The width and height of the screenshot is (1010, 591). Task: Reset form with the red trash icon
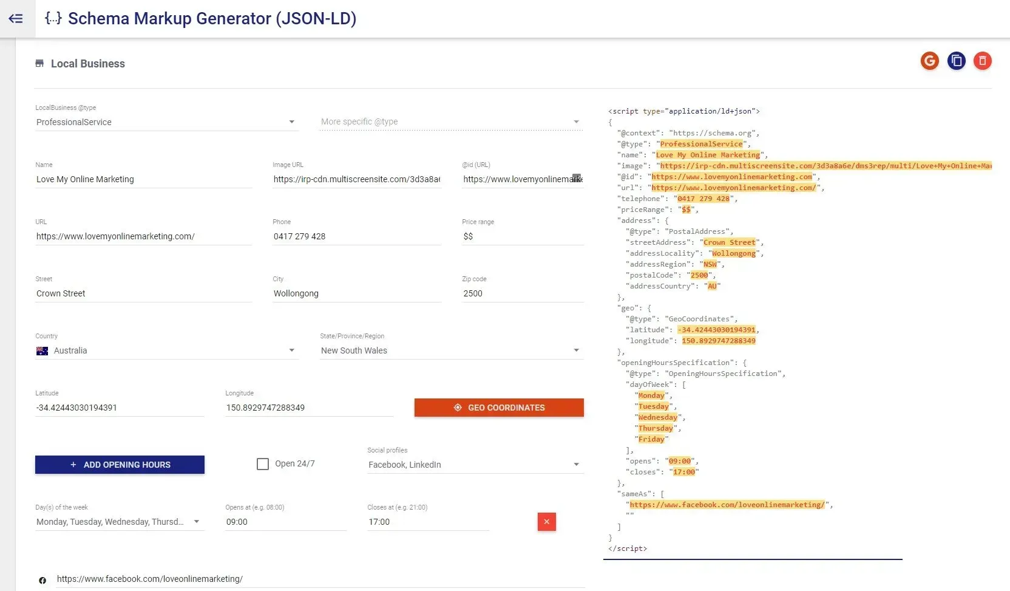point(983,61)
